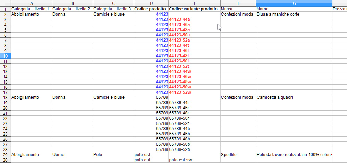Select row 10 header
The image size is (347, 163).
(6, 56)
